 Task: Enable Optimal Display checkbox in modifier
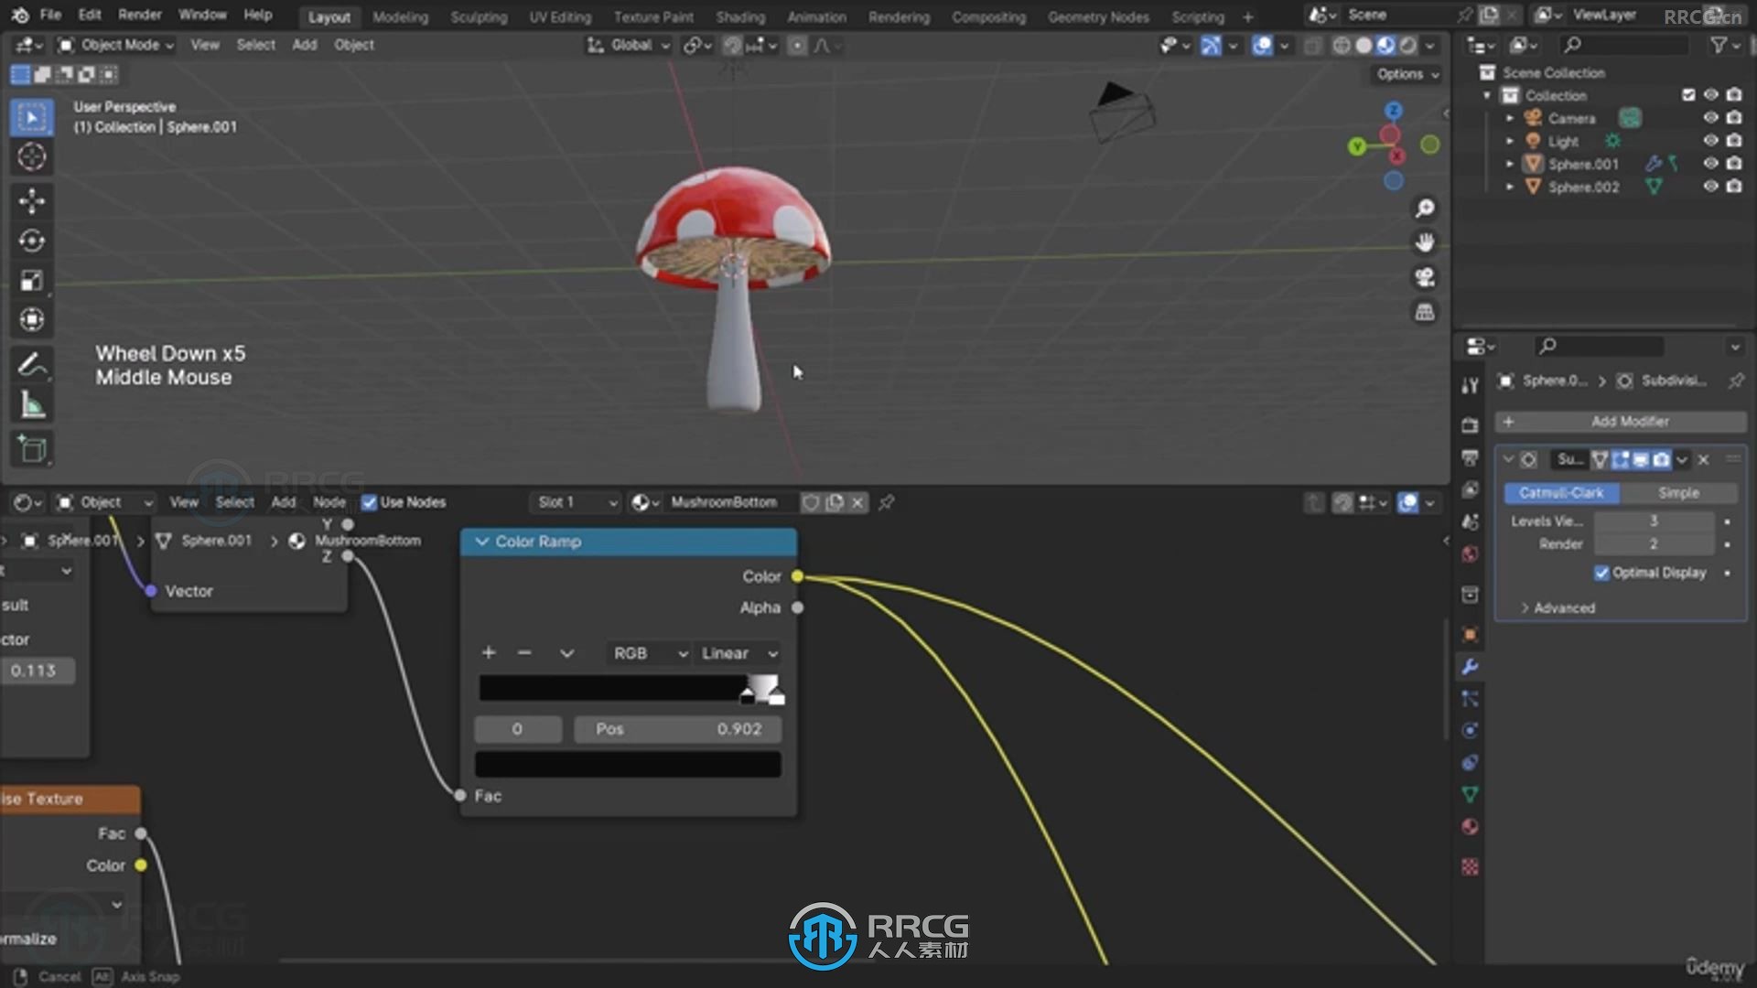[x=1601, y=573]
